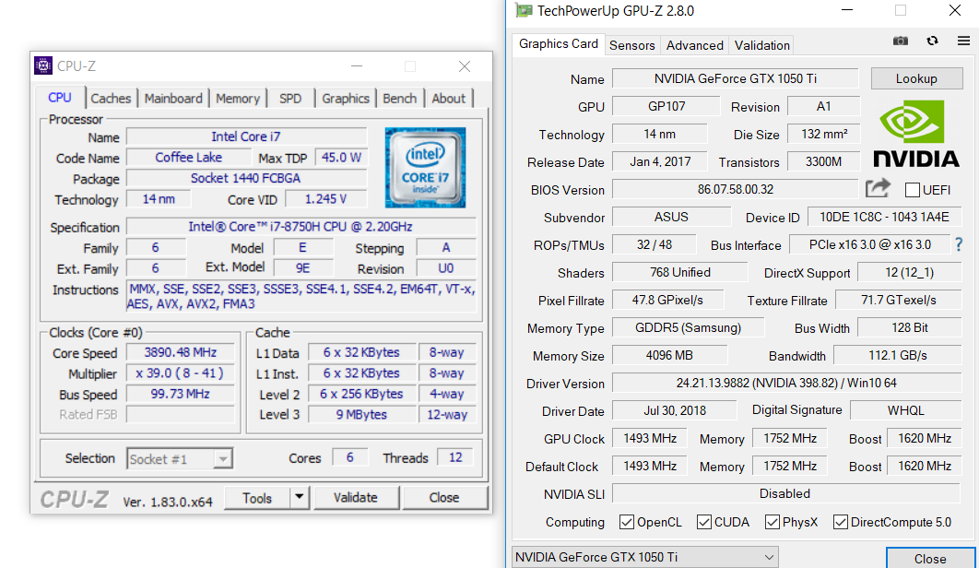
Task: Click the Code Name value Coffee Lake
Action: (x=189, y=158)
